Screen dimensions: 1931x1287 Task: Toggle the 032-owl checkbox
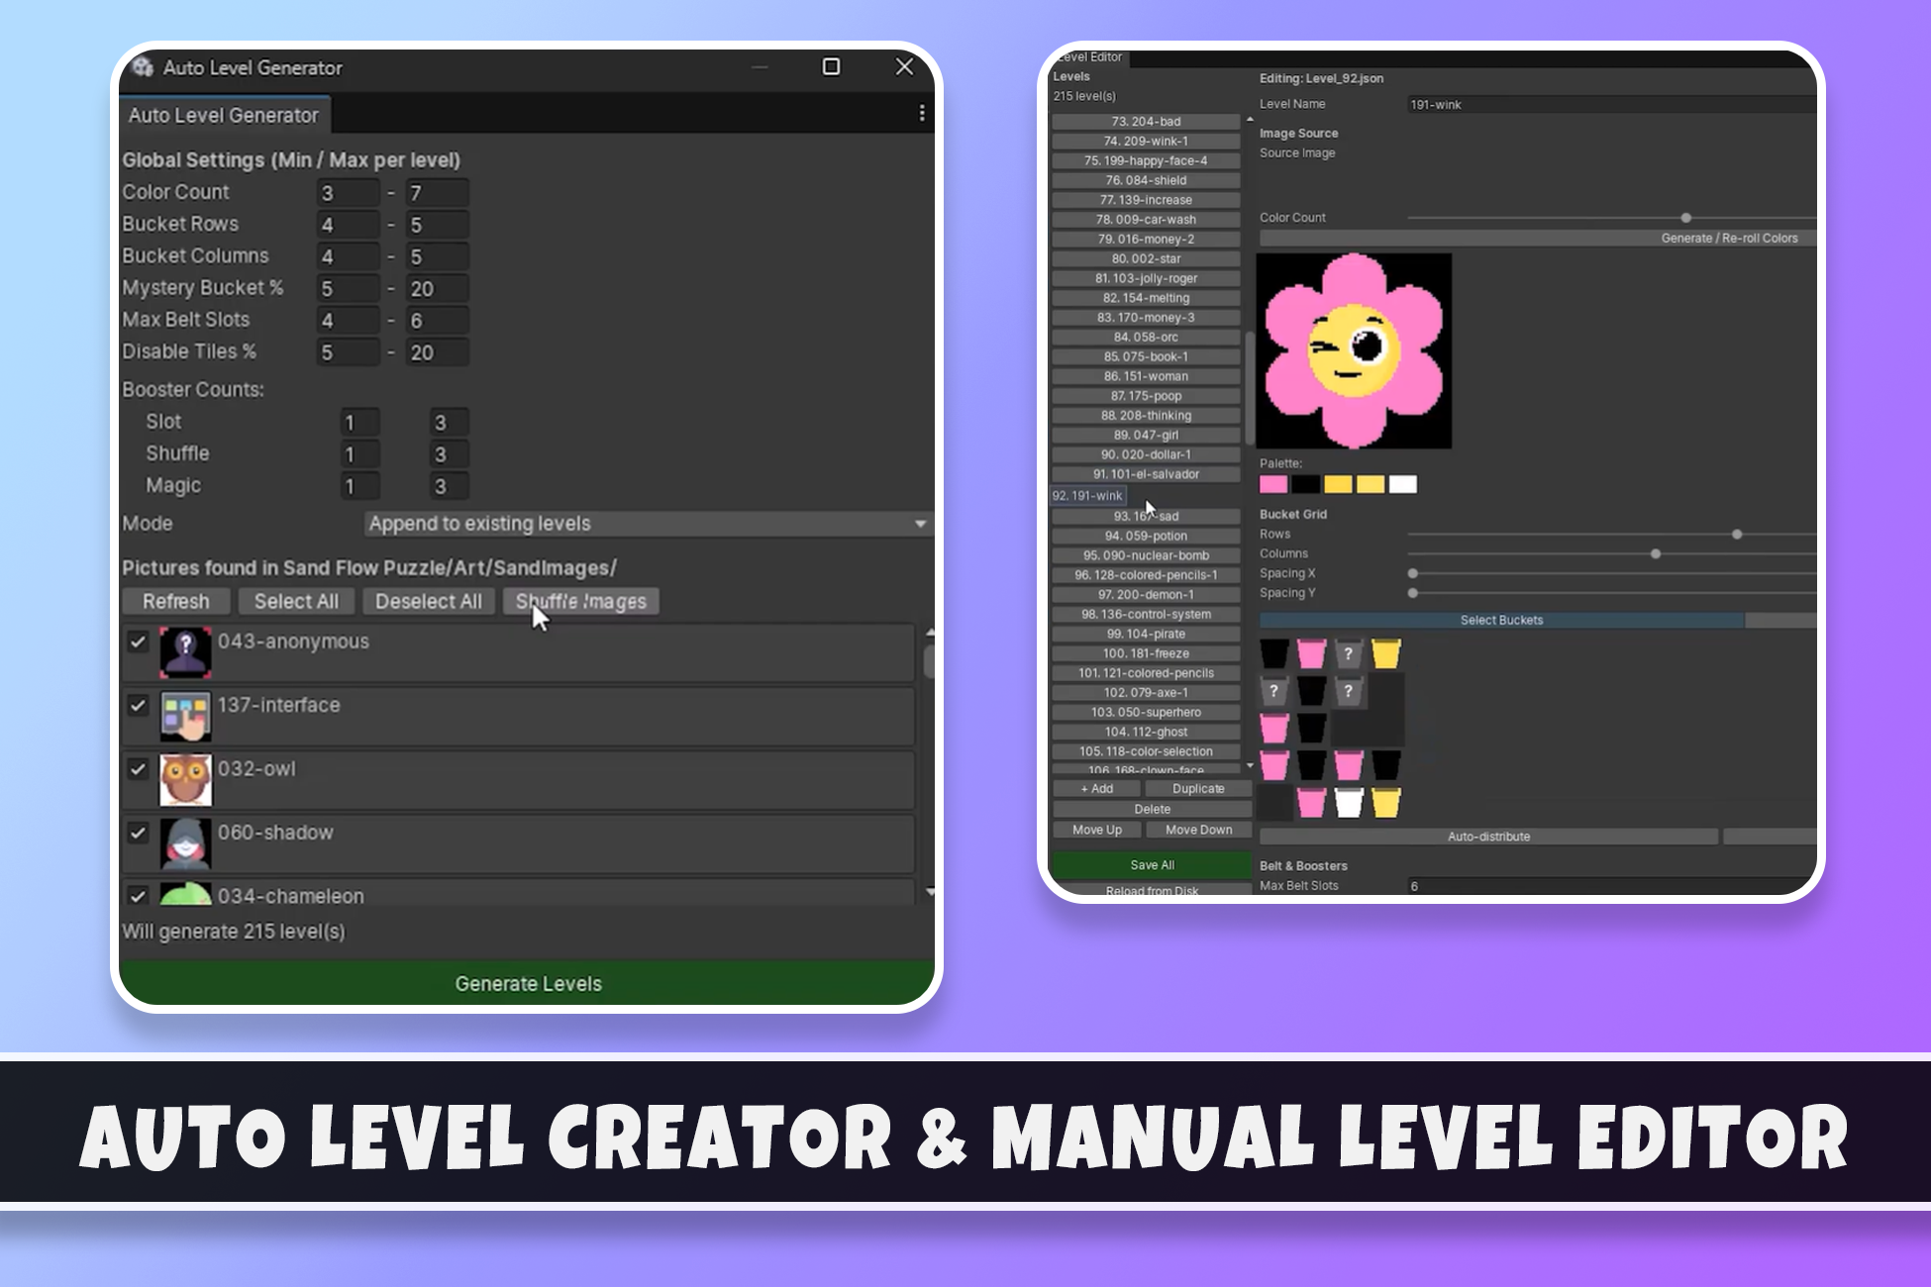click(138, 769)
